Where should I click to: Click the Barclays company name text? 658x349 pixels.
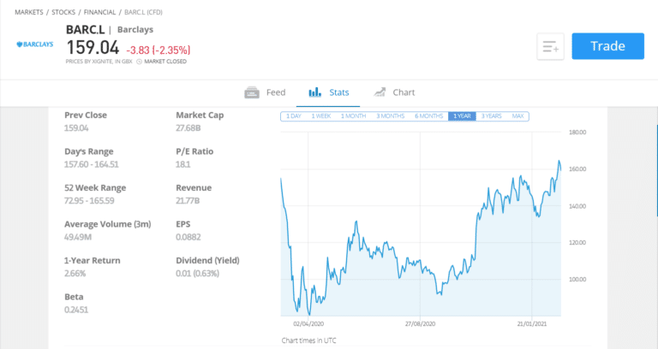coord(135,30)
